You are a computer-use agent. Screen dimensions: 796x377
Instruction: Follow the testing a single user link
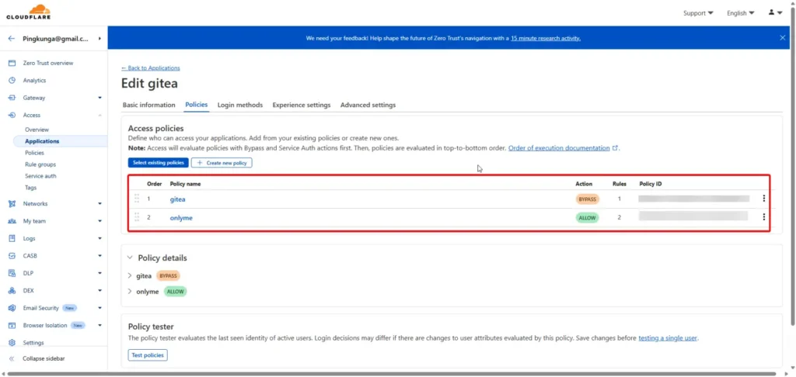point(669,338)
